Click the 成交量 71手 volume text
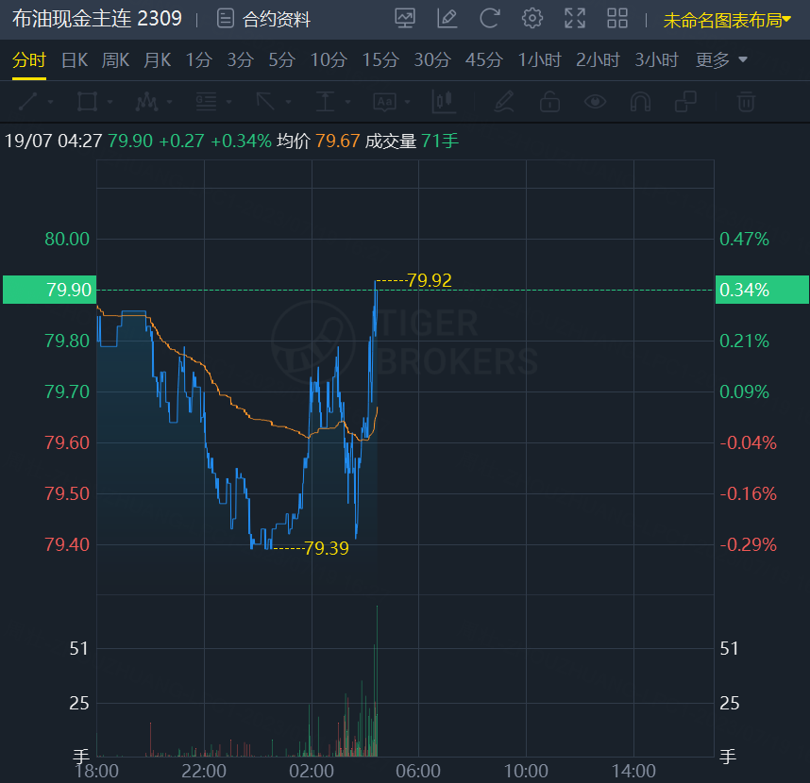This screenshot has height=783, width=810. click(412, 141)
